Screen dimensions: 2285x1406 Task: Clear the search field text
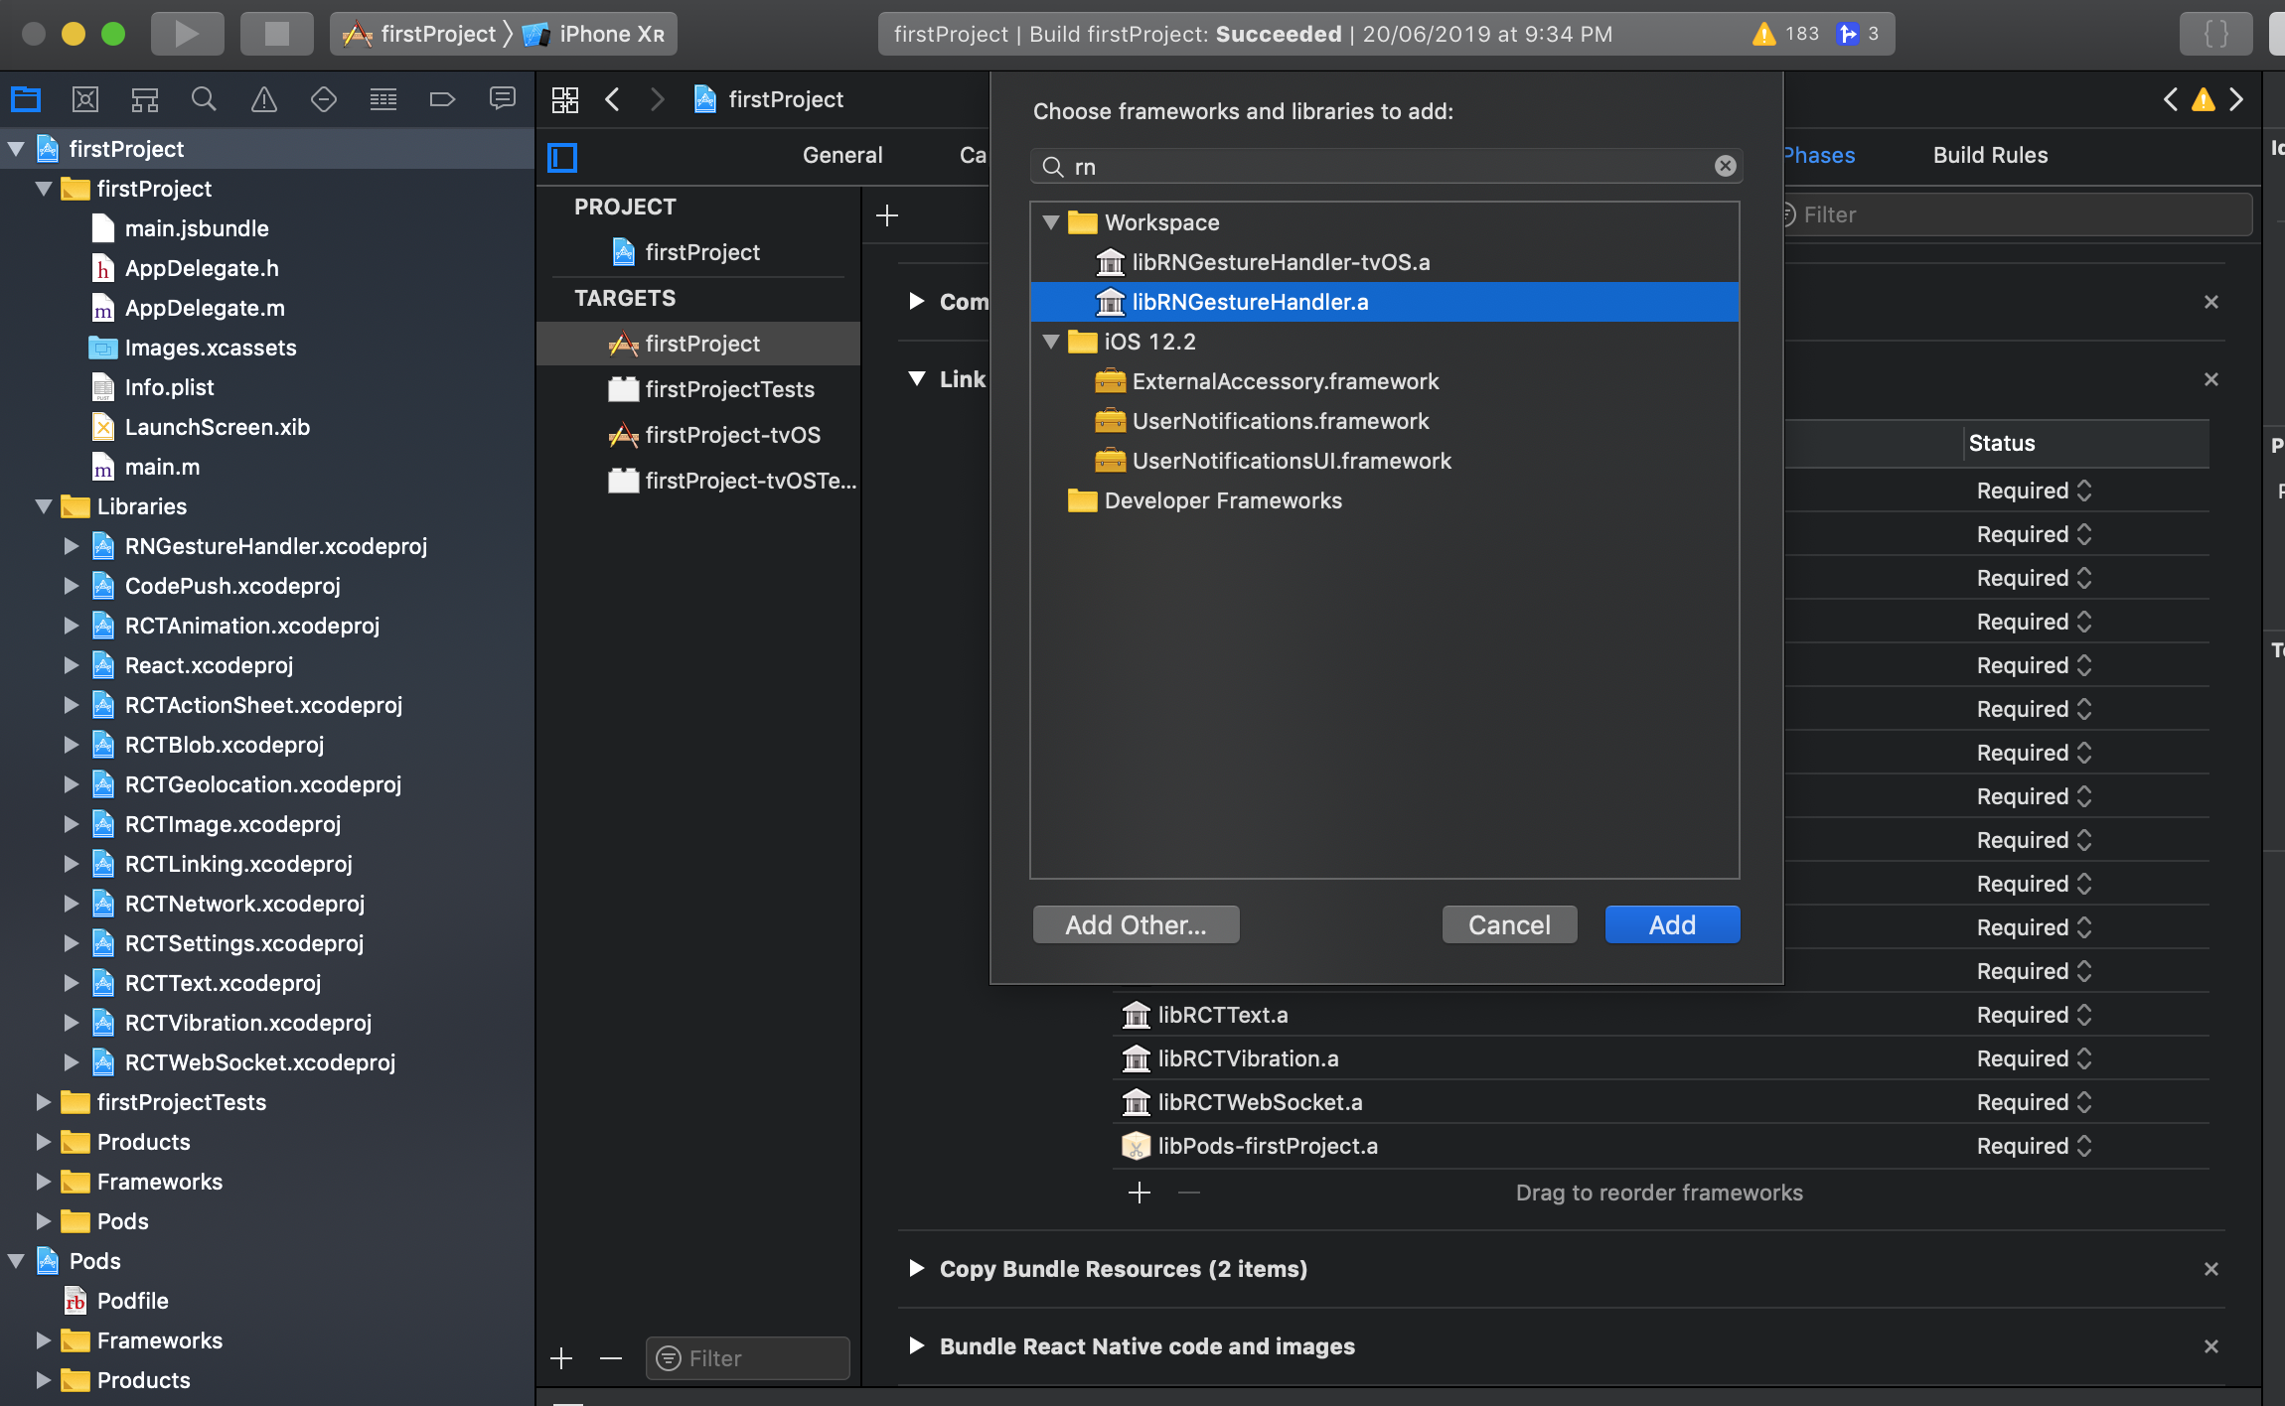click(x=1726, y=166)
